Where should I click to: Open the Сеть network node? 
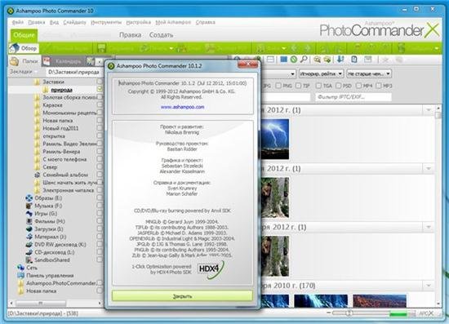pos(27,268)
